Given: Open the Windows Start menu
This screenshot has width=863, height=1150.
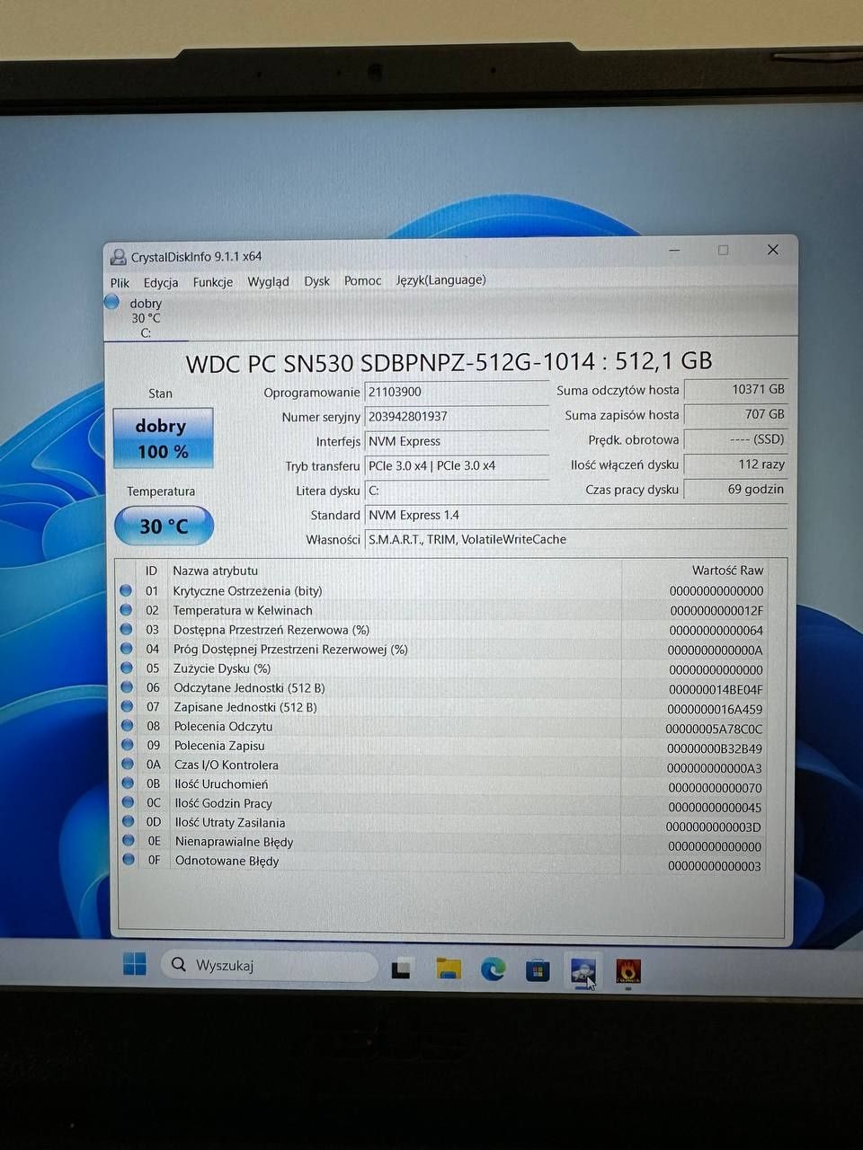Looking at the screenshot, I should click(135, 966).
